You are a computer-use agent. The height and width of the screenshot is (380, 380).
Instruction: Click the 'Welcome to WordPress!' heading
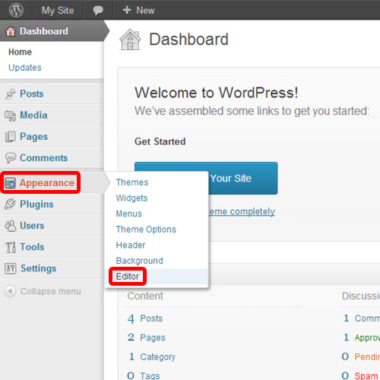click(217, 93)
